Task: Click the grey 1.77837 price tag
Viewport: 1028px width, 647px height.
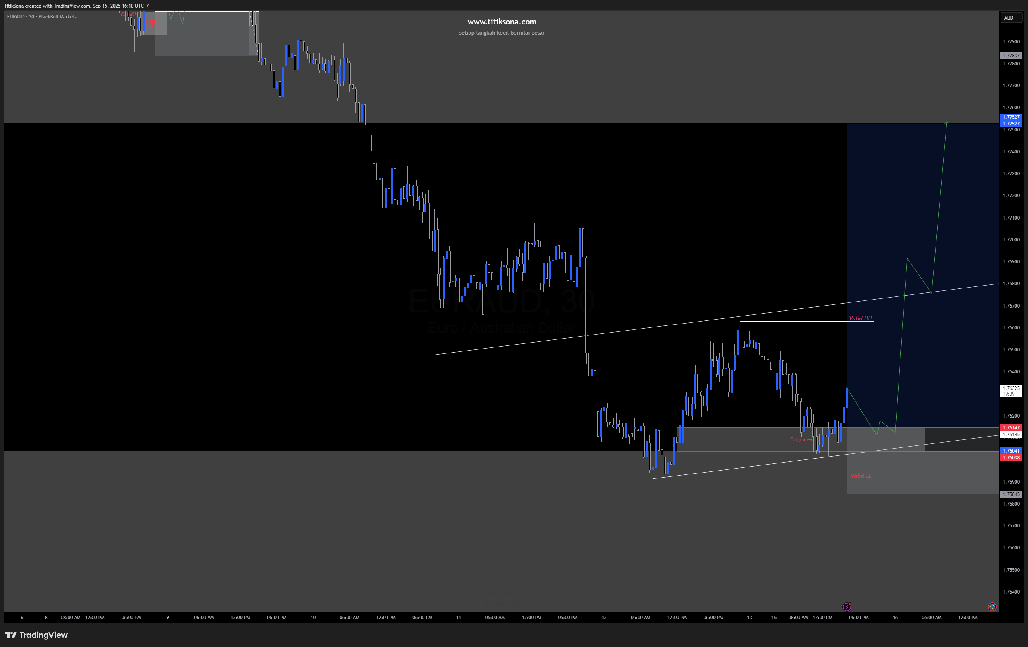Action: (x=1010, y=55)
